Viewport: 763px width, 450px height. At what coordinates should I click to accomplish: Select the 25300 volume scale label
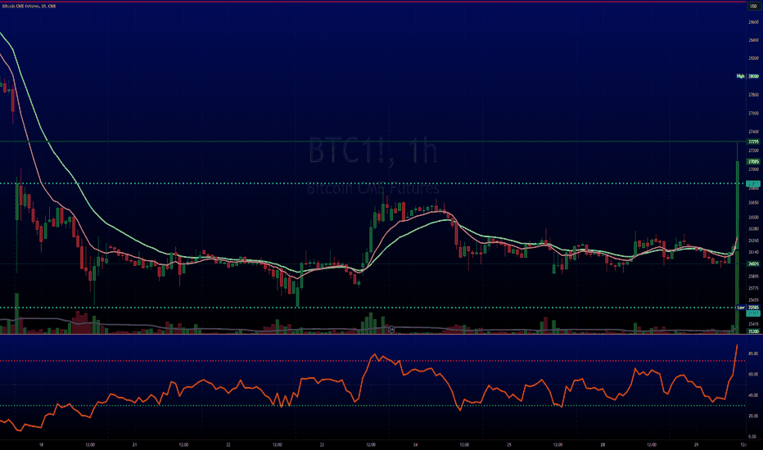pyautogui.click(x=753, y=331)
